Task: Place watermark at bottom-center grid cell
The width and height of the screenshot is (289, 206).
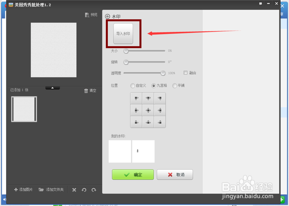Action: [x=148, y=122]
